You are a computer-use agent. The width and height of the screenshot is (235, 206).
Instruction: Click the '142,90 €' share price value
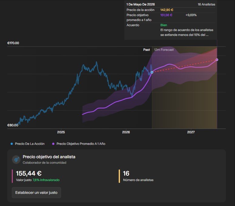pyautogui.click(x=167, y=10)
